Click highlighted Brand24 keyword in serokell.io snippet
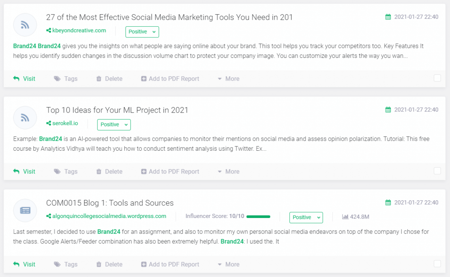The image size is (450, 277). (51, 139)
